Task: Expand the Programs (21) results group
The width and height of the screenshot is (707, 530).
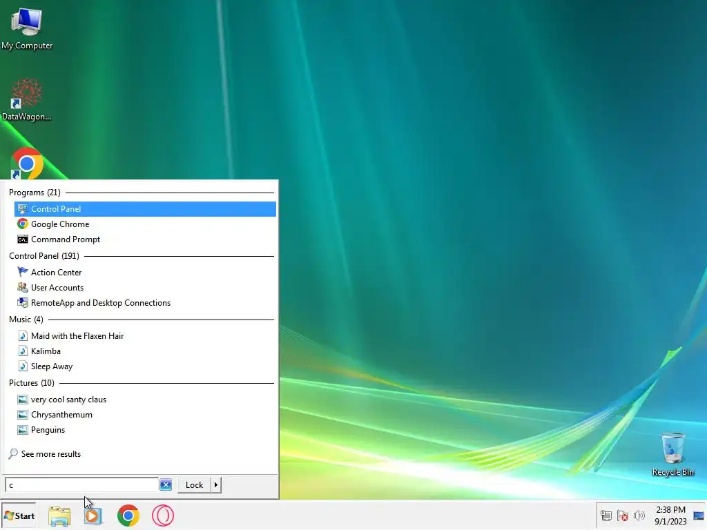Action: [35, 193]
